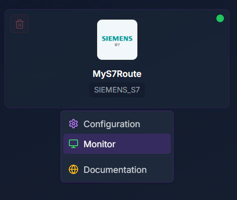Image resolution: width=237 pixels, height=200 pixels.
Task: Click the green monitor screen icon
Action: coord(73,144)
